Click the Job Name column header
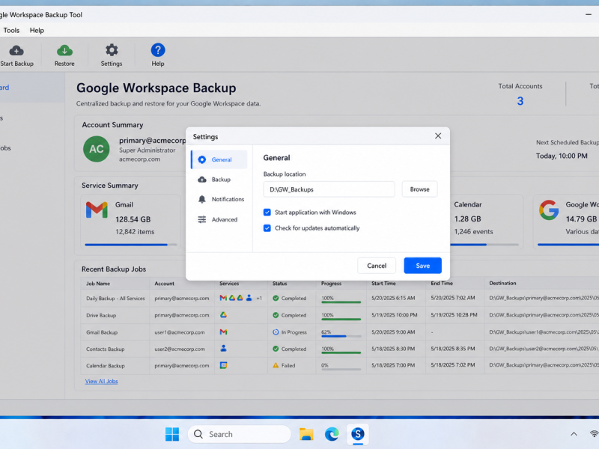Image resolution: width=599 pixels, height=449 pixels. (x=98, y=284)
